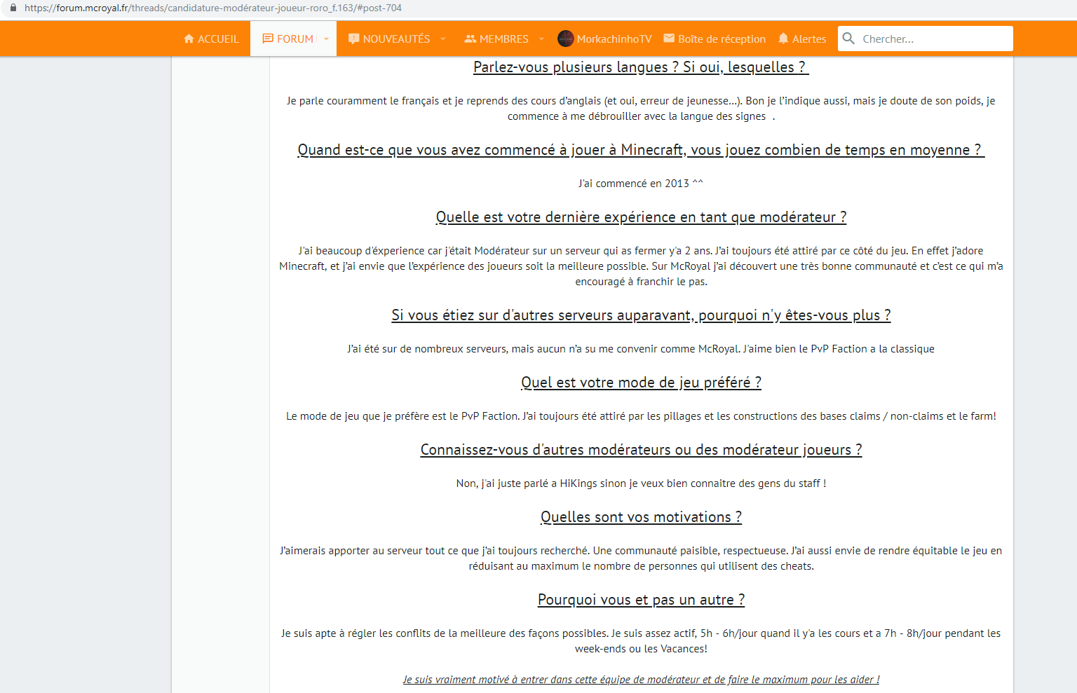The image size is (1077, 693).
Task: Click heading "Quel est votre mode de jeu préféré ?"
Action: 641,383
